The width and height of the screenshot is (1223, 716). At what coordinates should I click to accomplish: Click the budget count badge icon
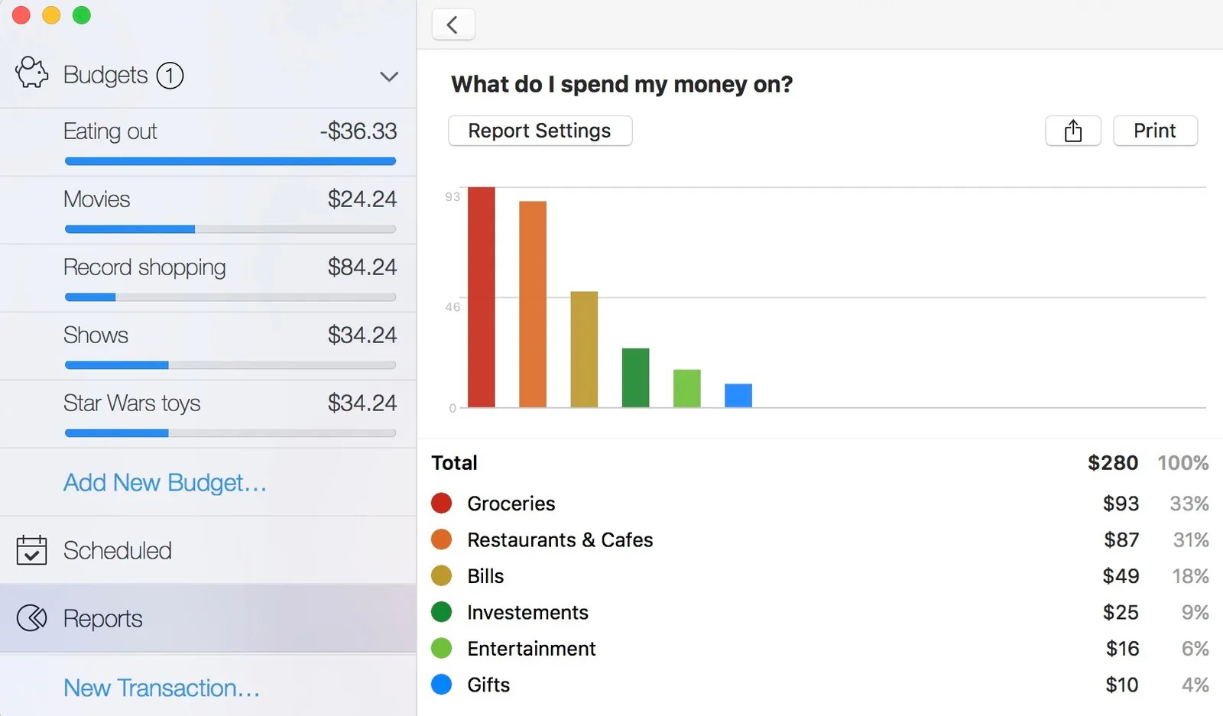[x=170, y=75]
